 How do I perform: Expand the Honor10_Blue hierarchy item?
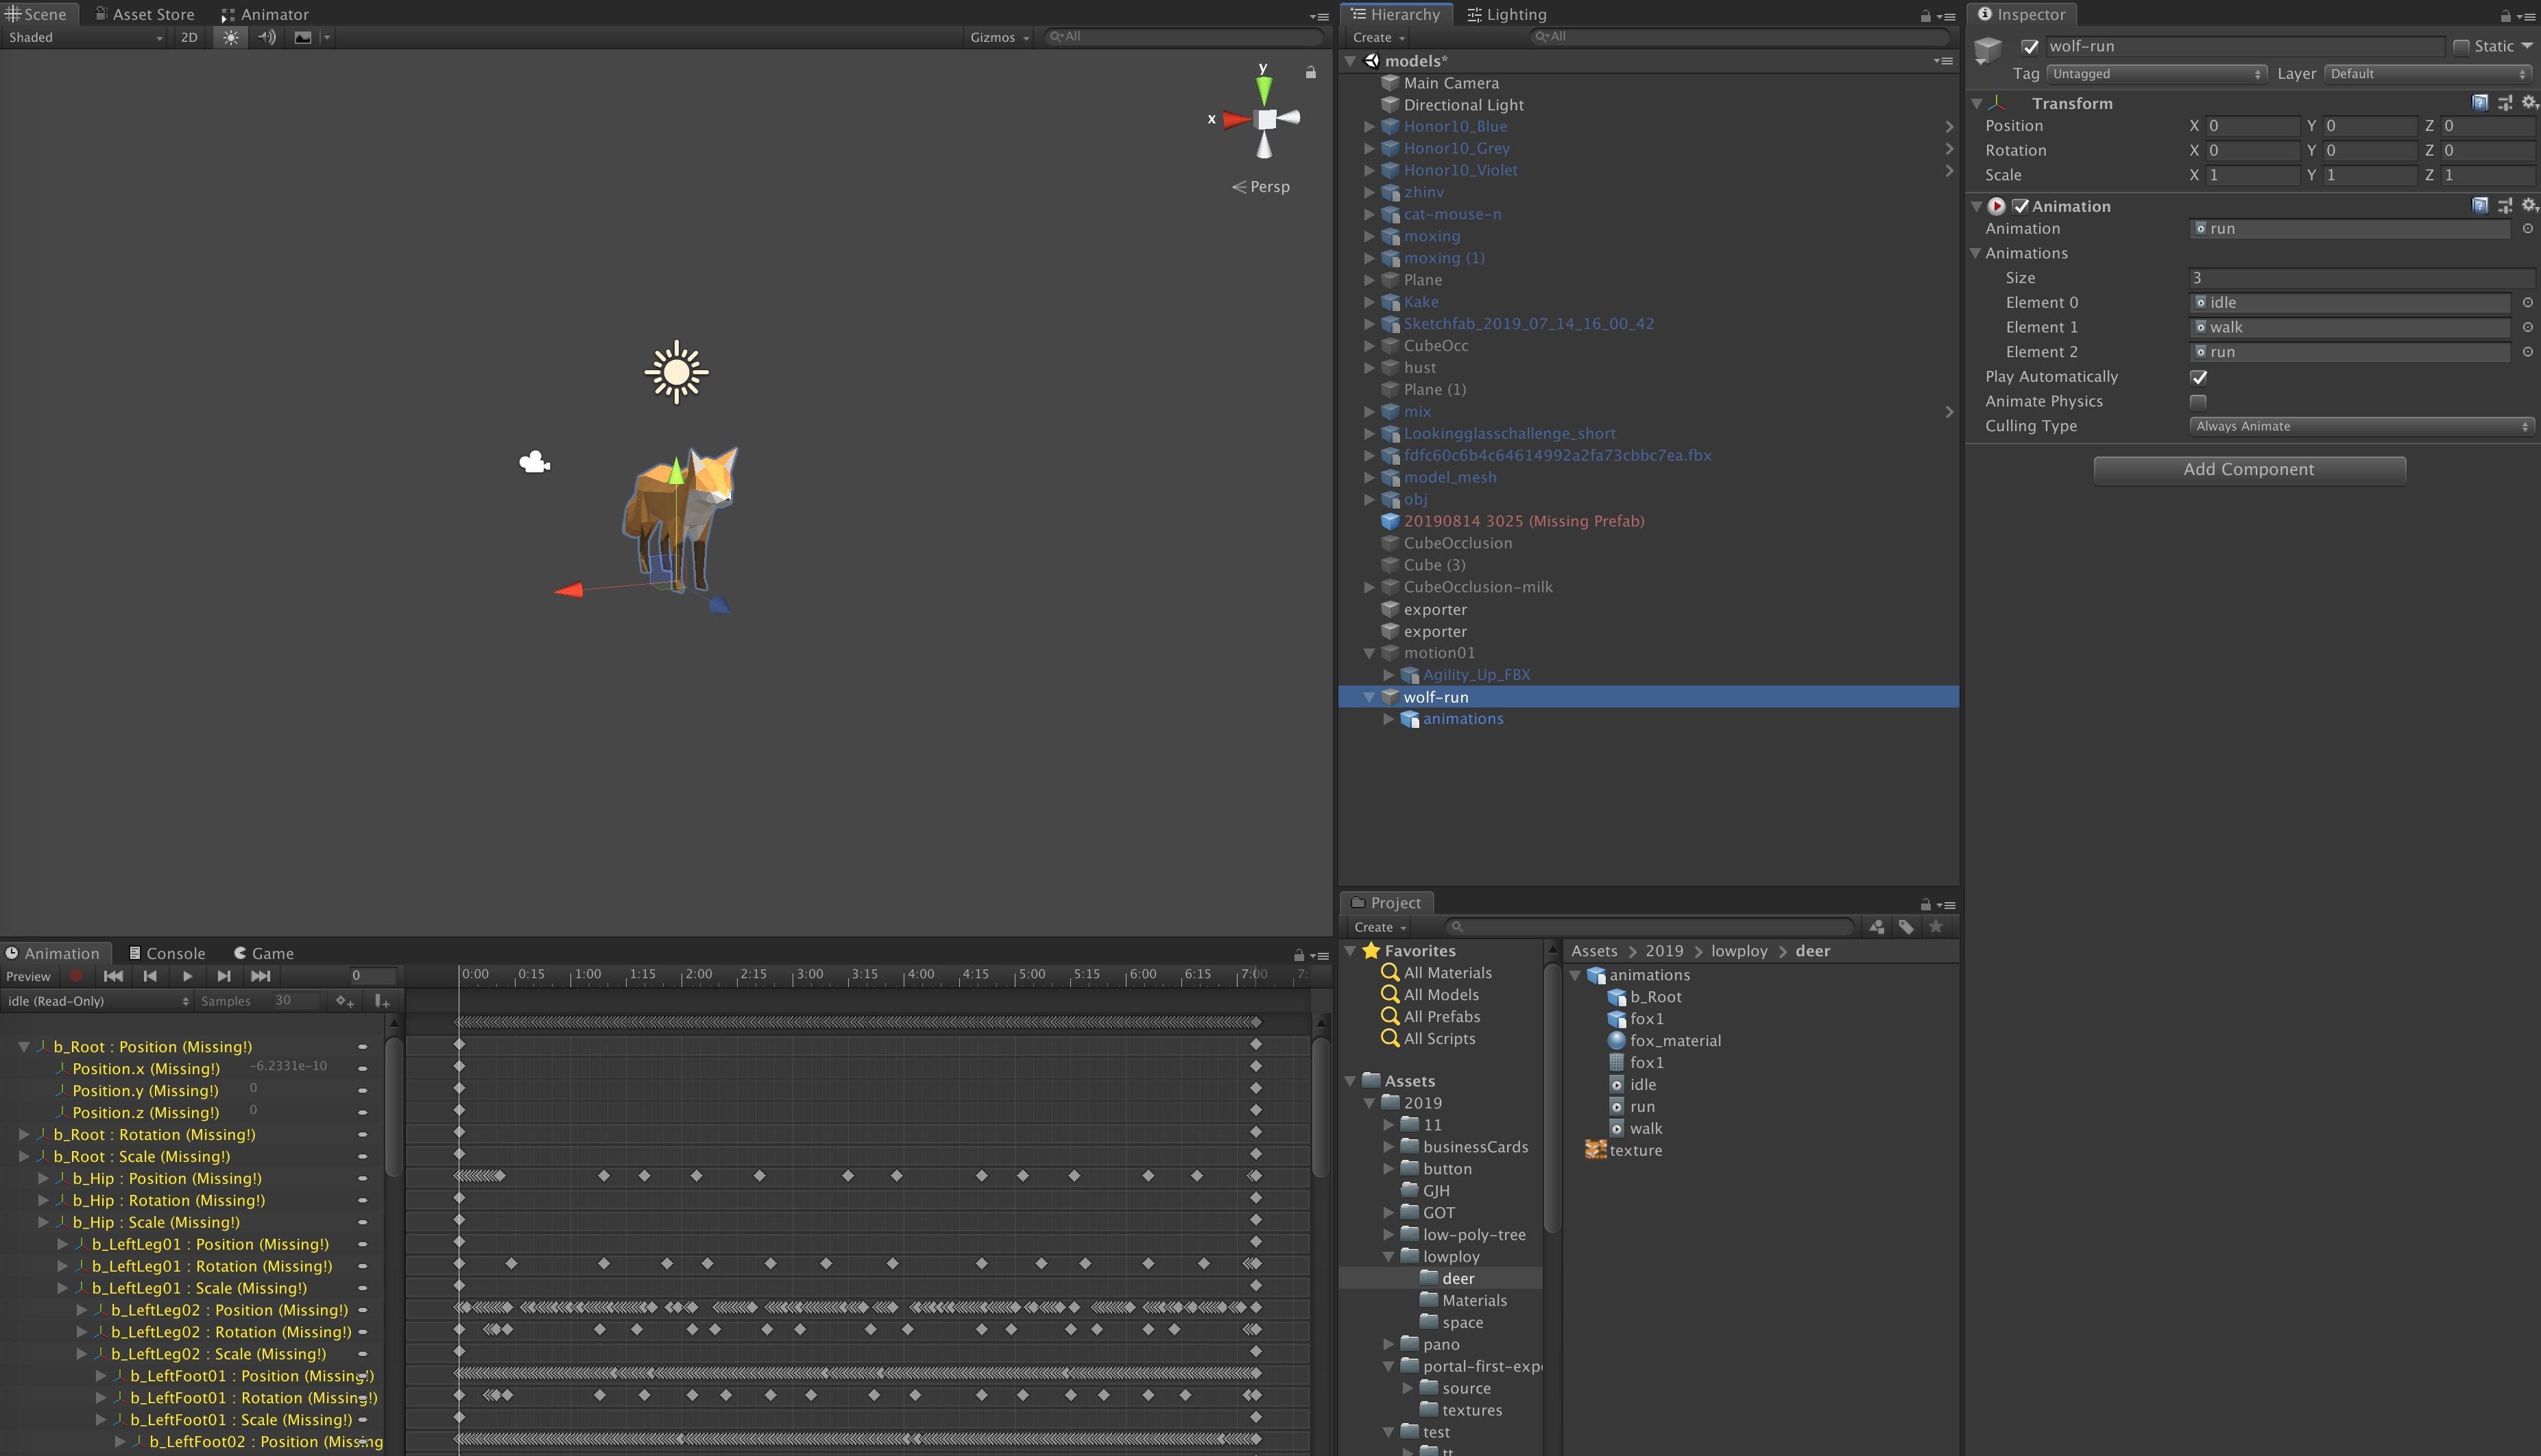(1369, 126)
